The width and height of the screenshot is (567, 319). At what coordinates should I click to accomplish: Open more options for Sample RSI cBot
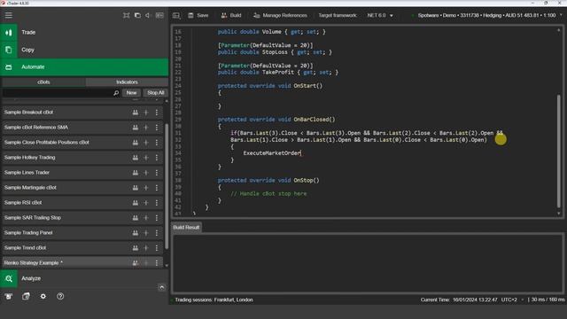[x=157, y=203]
